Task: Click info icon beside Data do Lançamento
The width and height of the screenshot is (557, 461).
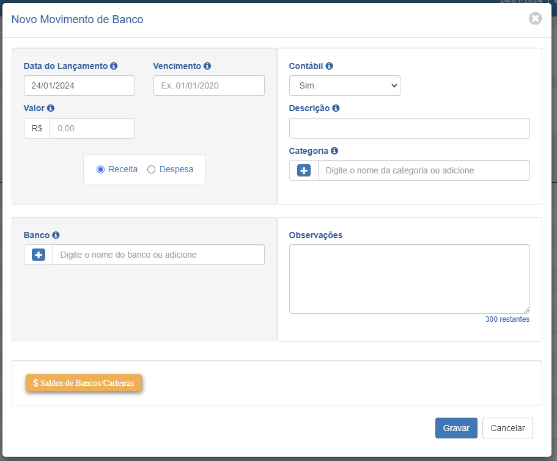Action: pos(114,66)
